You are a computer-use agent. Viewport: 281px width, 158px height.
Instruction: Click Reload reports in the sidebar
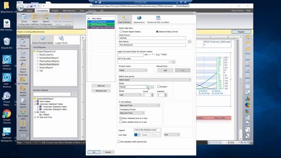point(23,103)
